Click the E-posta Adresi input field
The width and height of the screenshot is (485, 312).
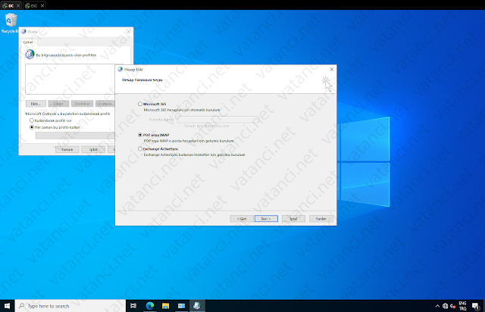[218, 120]
